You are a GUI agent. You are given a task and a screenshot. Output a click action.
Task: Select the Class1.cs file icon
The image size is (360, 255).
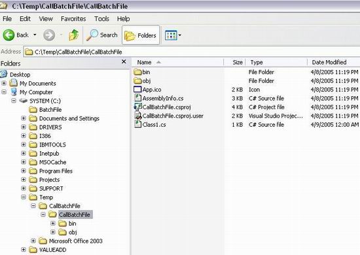coord(137,124)
